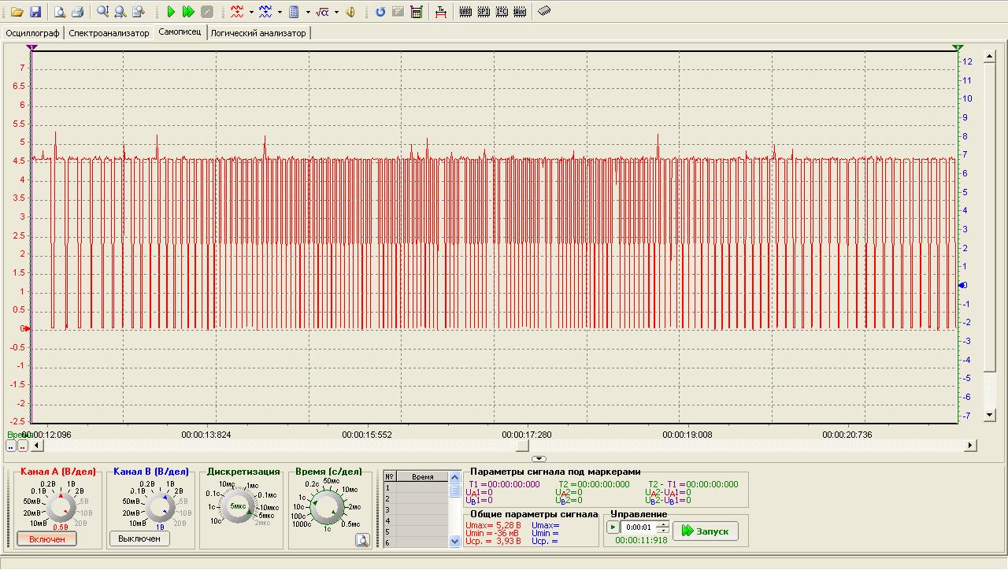
Task: Click left arrow of horizontal chart scrollbar
Action: (x=36, y=446)
